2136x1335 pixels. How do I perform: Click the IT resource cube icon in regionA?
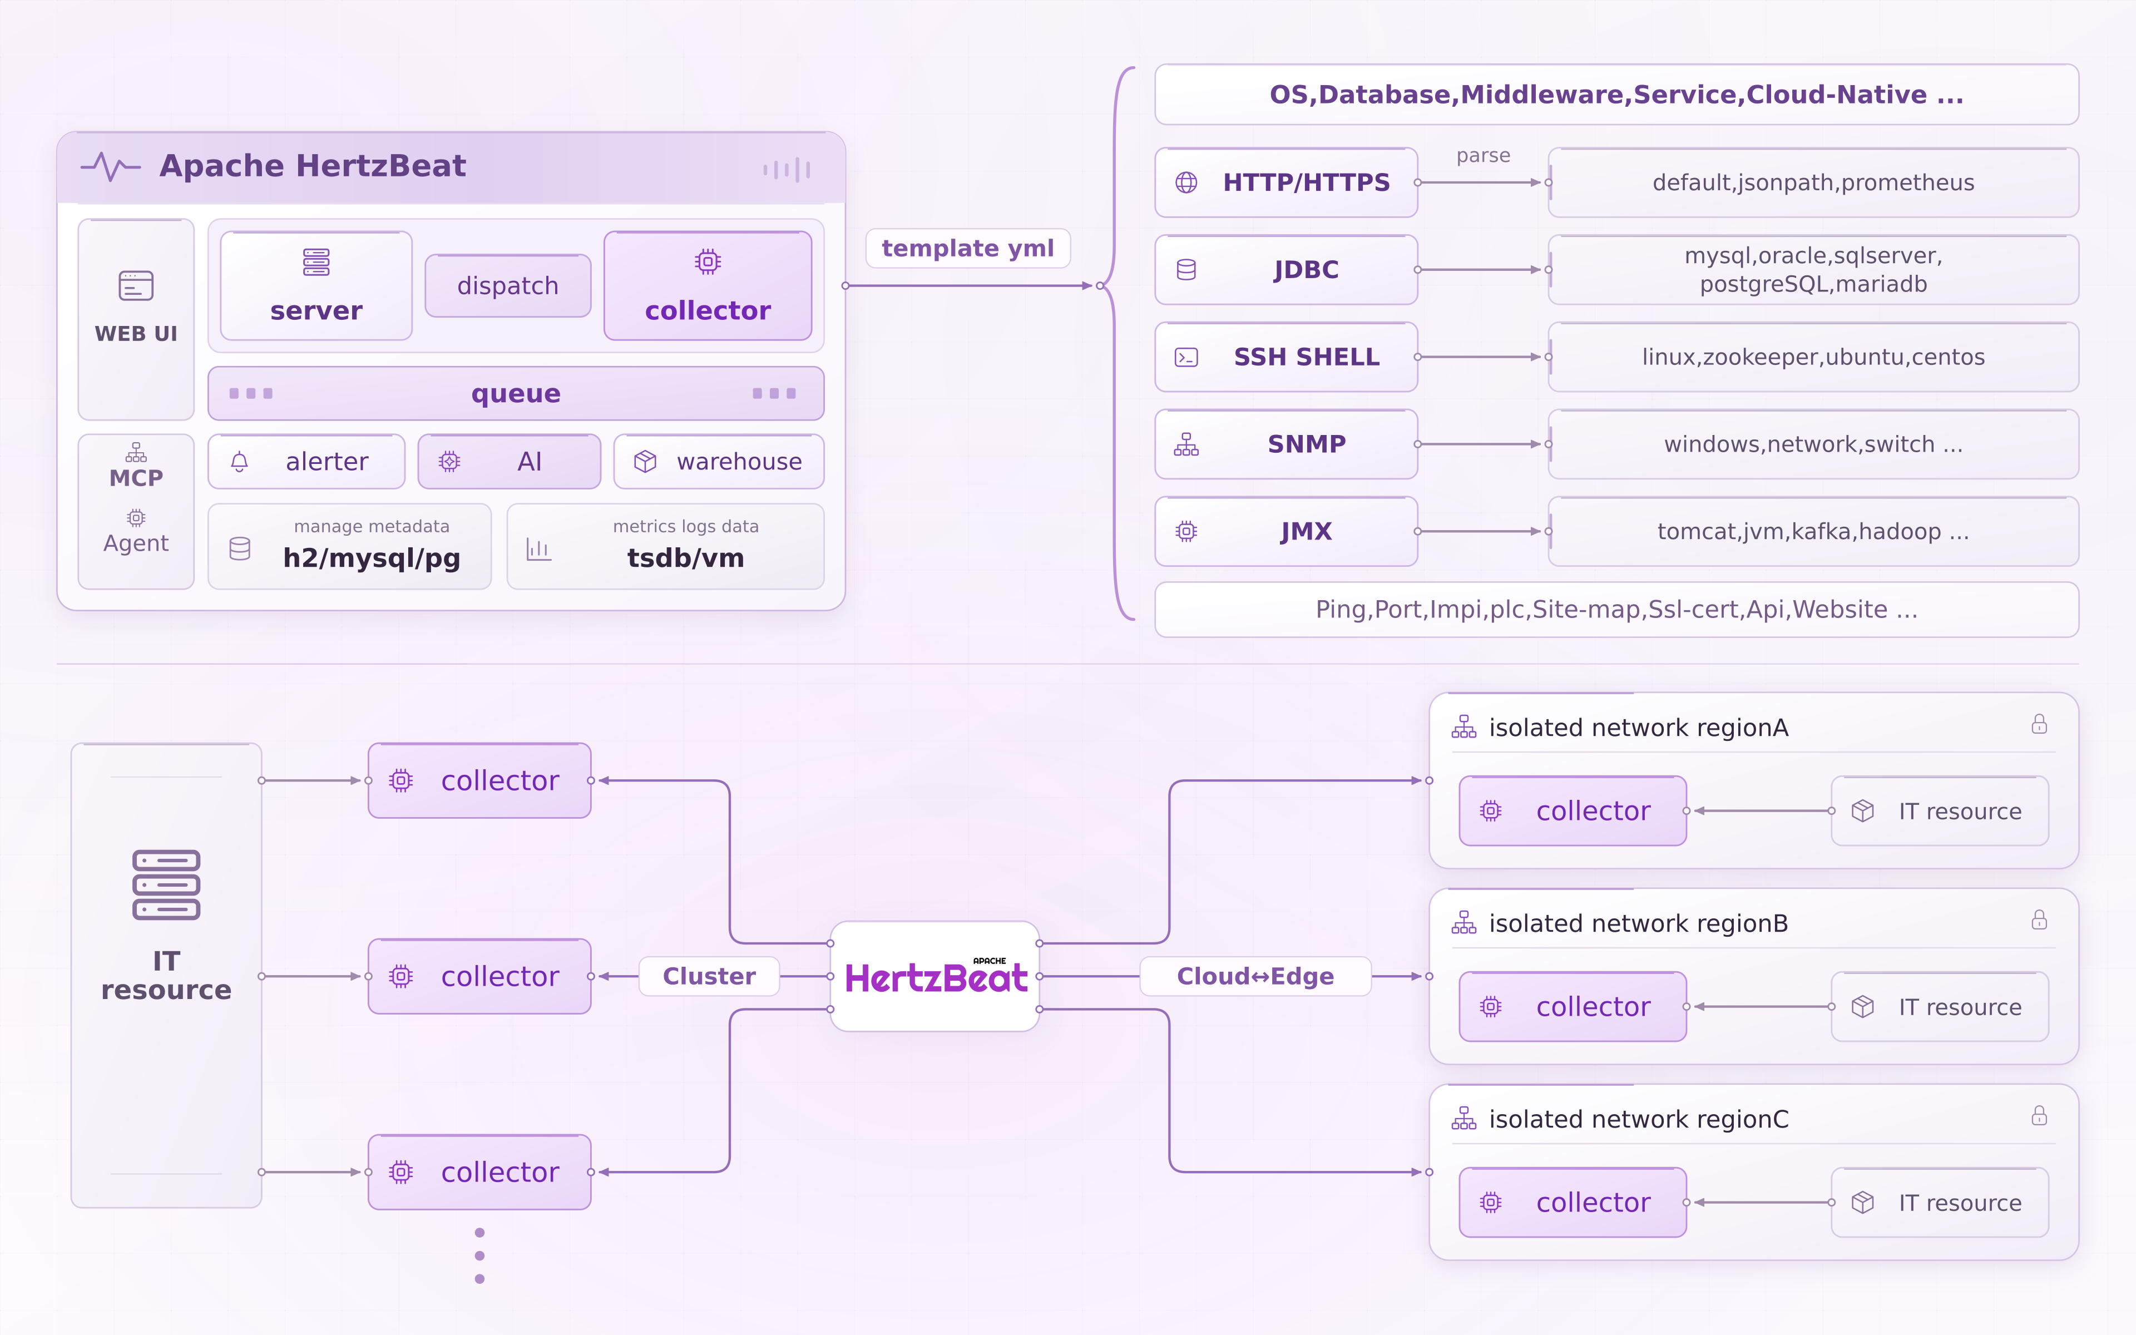tap(1862, 810)
